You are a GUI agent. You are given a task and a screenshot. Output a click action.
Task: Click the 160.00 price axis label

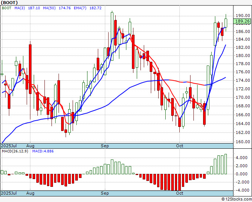tap(243, 142)
